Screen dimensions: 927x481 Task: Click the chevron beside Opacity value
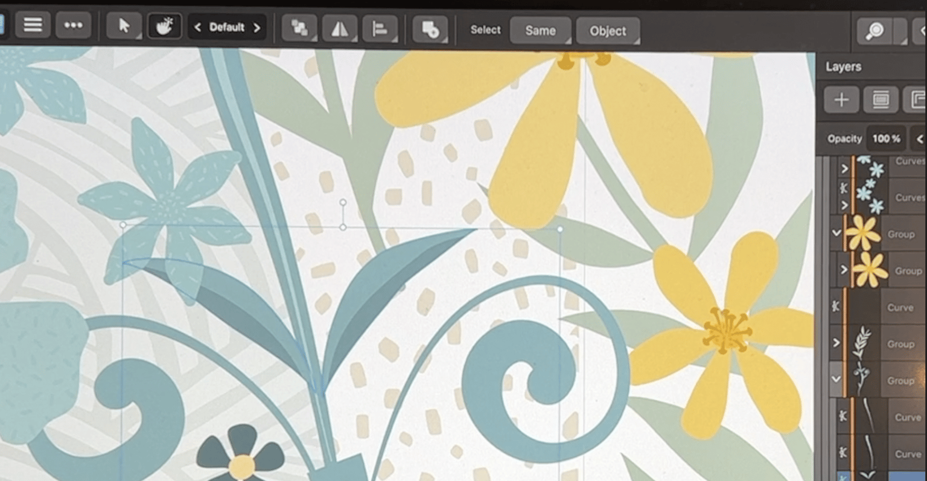click(x=919, y=139)
